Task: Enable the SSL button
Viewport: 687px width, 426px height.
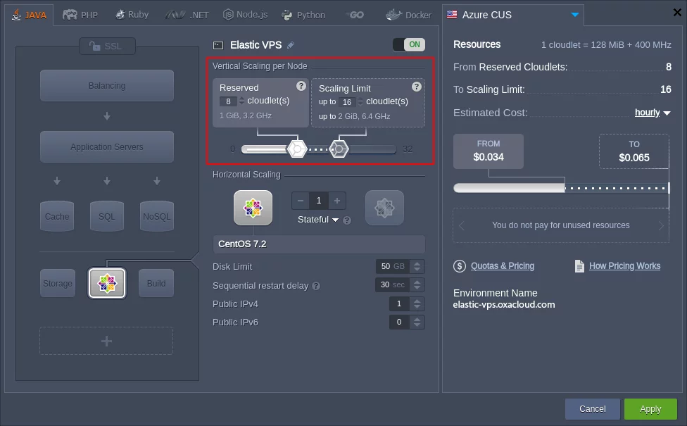Action: coord(107,46)
